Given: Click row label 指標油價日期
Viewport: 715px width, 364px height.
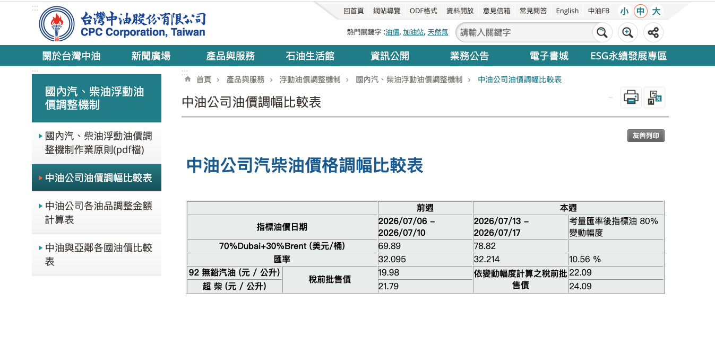Looking at the screenshot, I should 282,227.
